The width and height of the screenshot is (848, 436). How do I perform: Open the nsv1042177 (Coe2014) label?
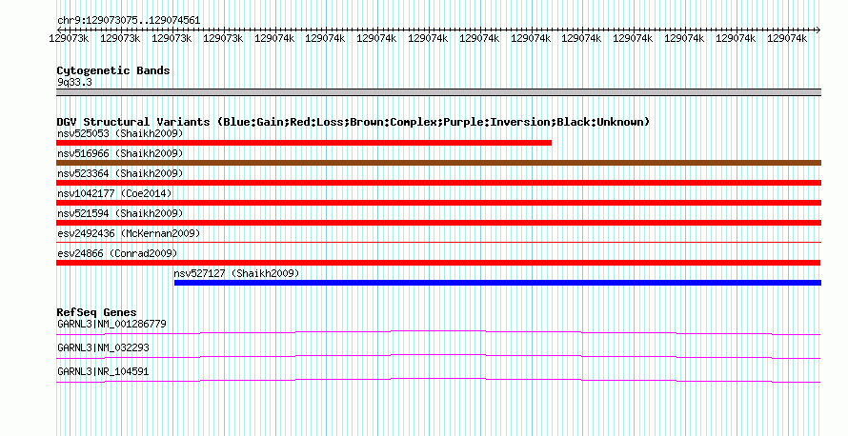click(114, 193)
